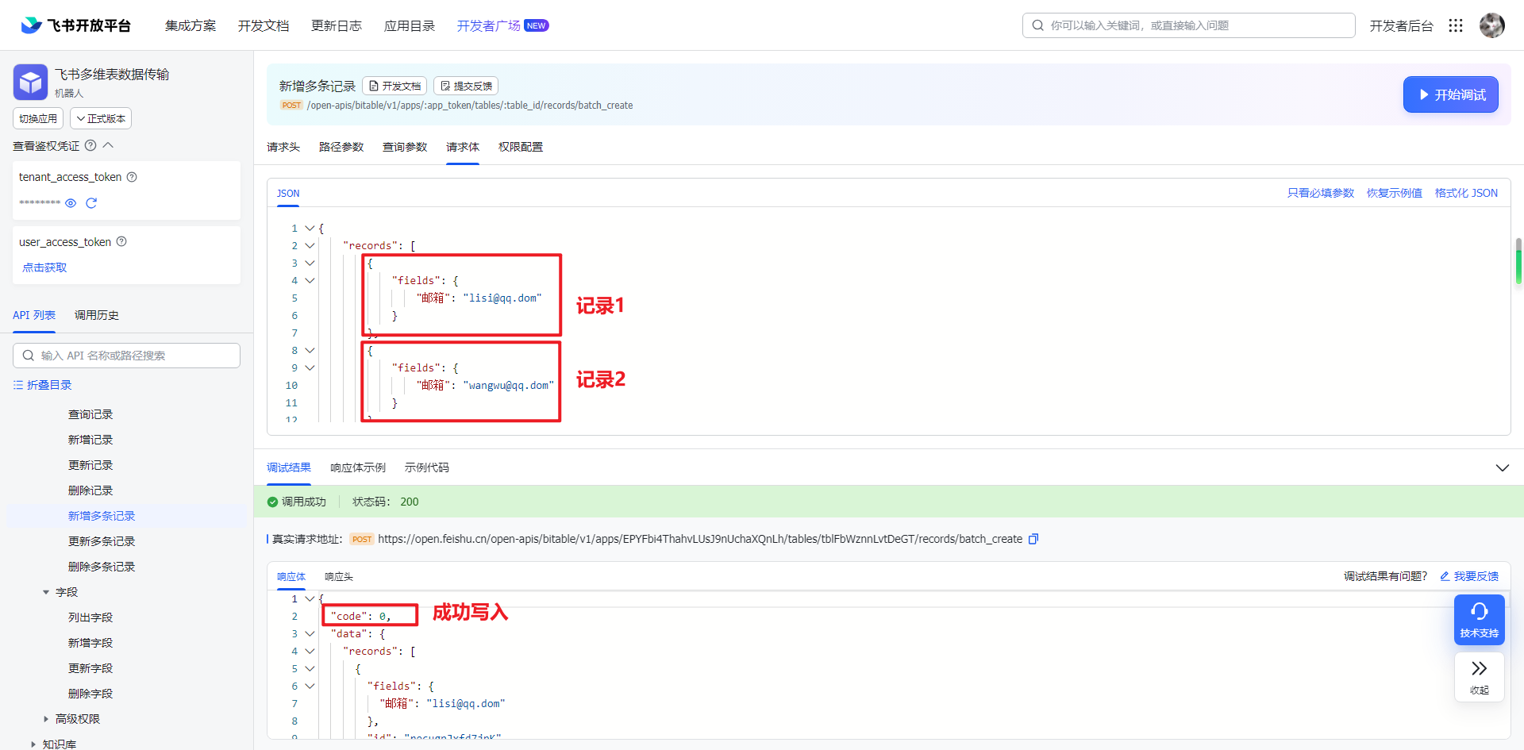1524x750 pixels.
Task: Click help icon next to tenant_access_token
Action: 132,177
